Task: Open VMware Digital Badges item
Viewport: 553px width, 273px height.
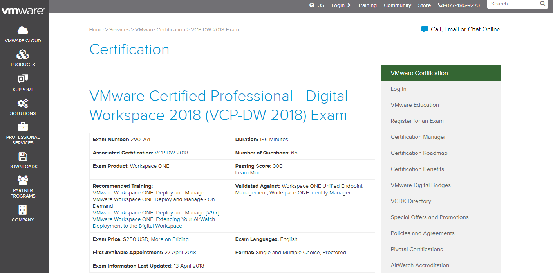Action: click(x=441, y=185)
